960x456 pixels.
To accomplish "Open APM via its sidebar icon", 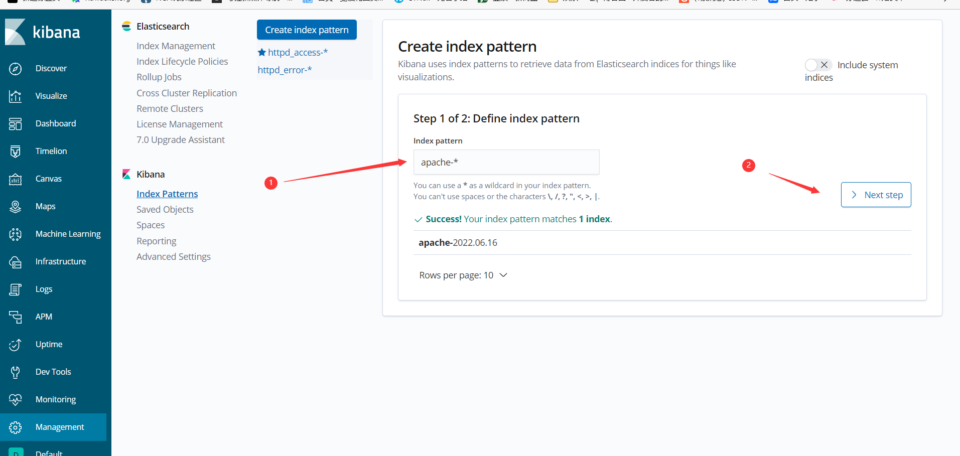I will coord(16,317).
